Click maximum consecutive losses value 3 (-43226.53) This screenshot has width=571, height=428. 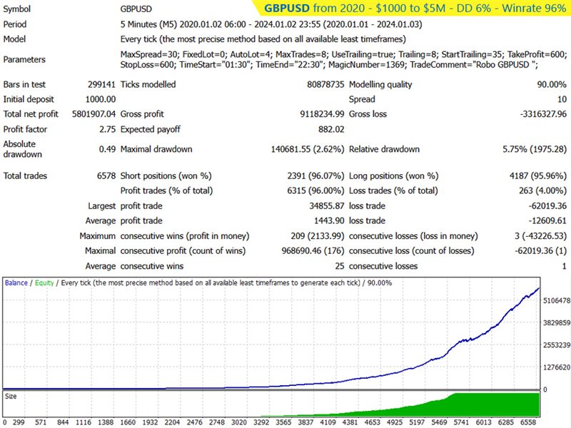540,236
